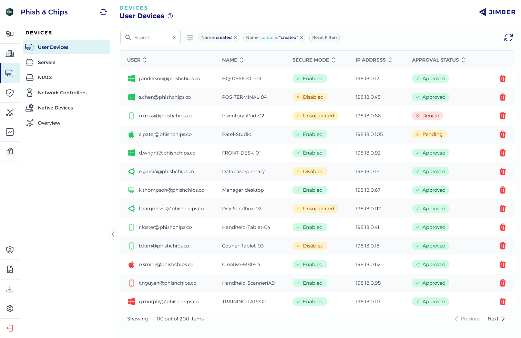
Task: Click the Denied status badge for Inventory-iPad-02
Action: (427, 116)
